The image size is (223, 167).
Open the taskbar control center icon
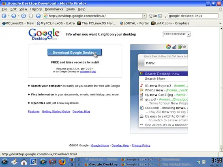point(33,162)
